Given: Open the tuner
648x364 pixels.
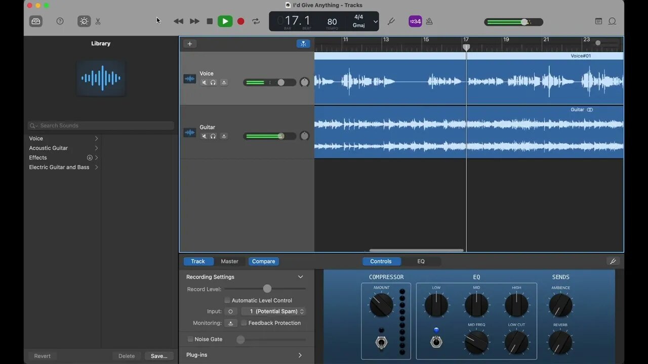Looking at the screenshot, I should [391, 21].
